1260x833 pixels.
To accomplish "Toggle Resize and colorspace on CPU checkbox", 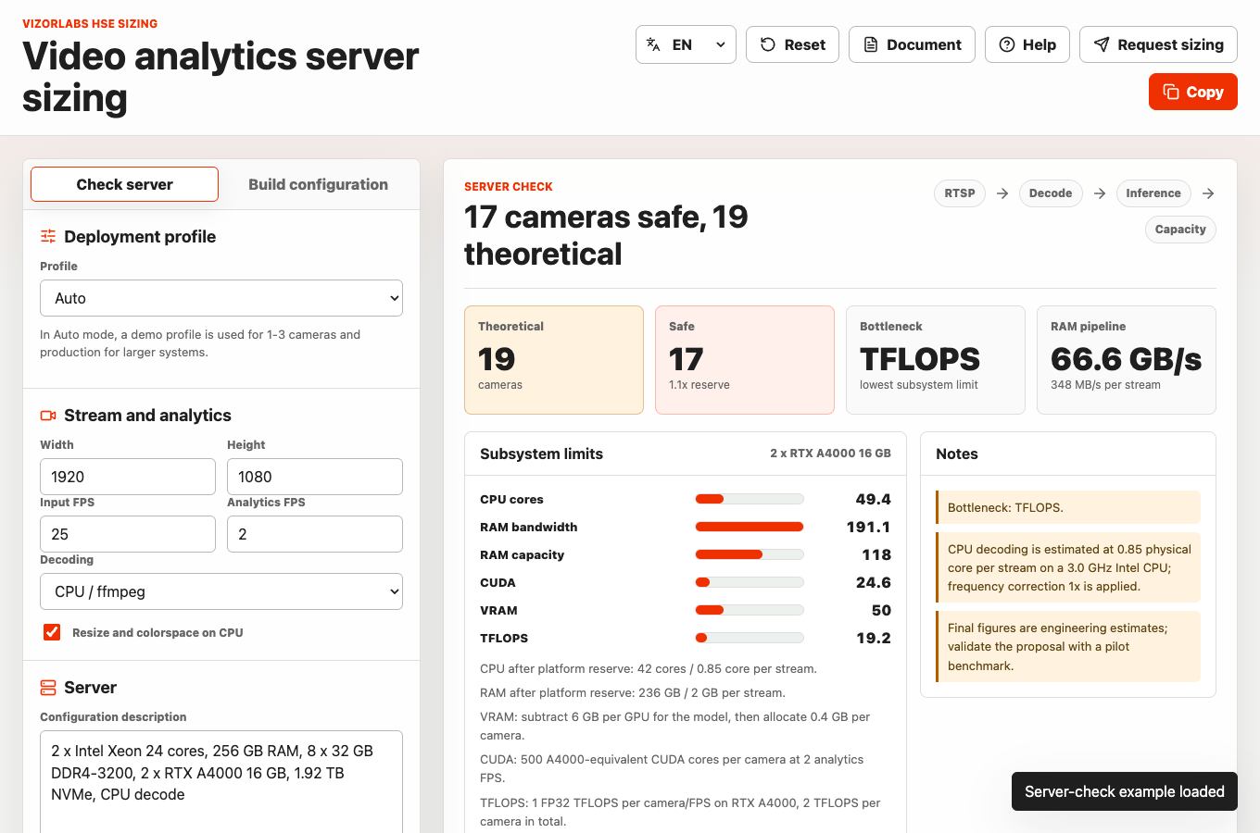I will [x=52, y=632].
